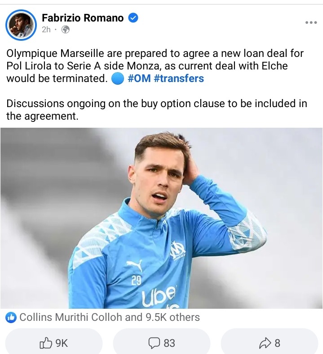View Collins Murithi Colloh and others reactions
The width and height of the screenshot is (323, 354).
pyautogui.click(x=110, y=317)
